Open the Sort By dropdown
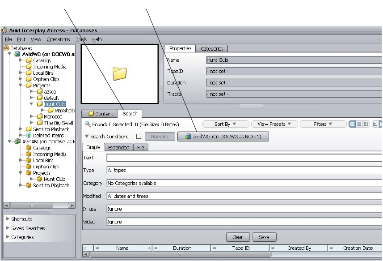The image size is (383, 261). (225, 124)
